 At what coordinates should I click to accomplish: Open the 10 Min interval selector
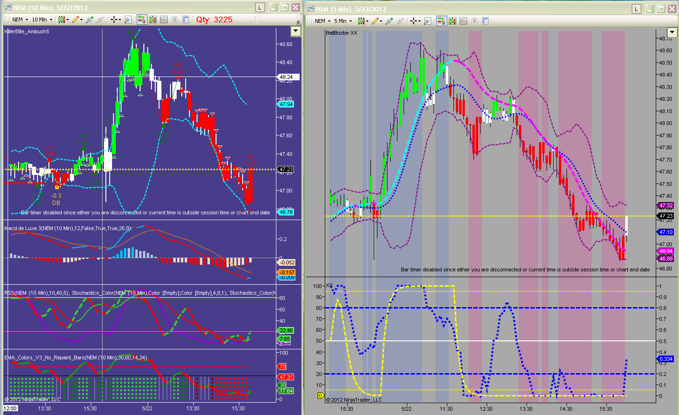(42, 19)
